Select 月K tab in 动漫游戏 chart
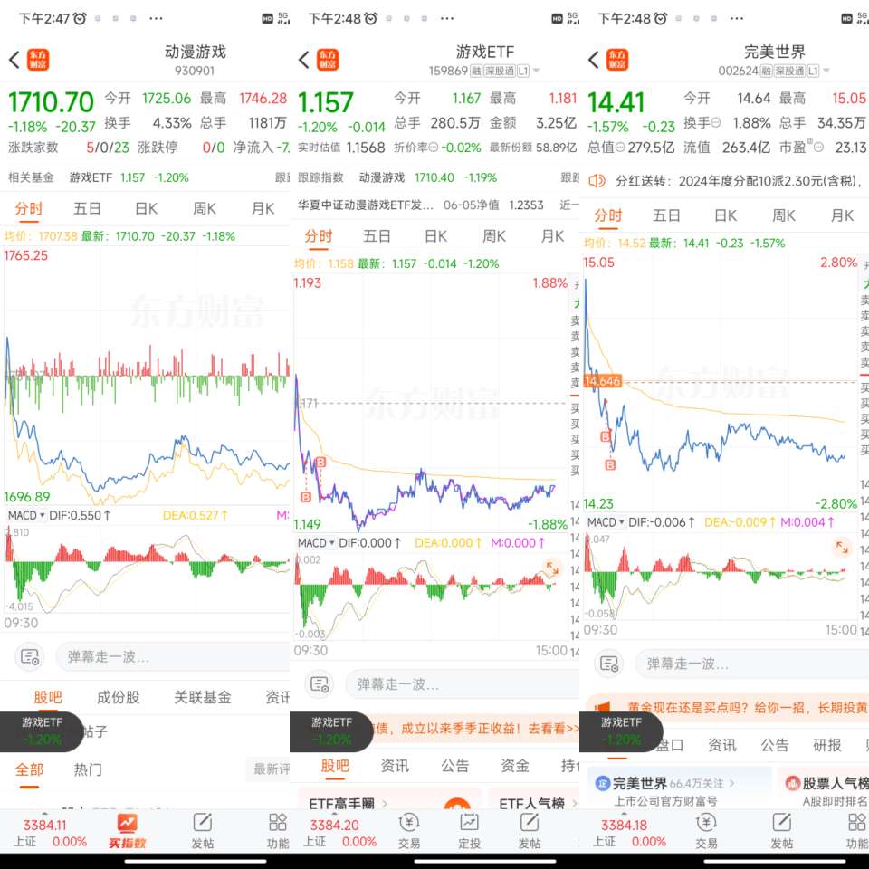 tap(263, 209)
